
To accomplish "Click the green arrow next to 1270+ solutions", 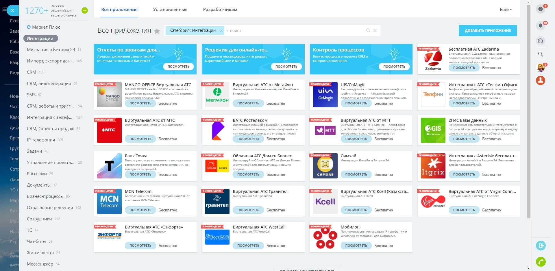I will pos(85,11).
